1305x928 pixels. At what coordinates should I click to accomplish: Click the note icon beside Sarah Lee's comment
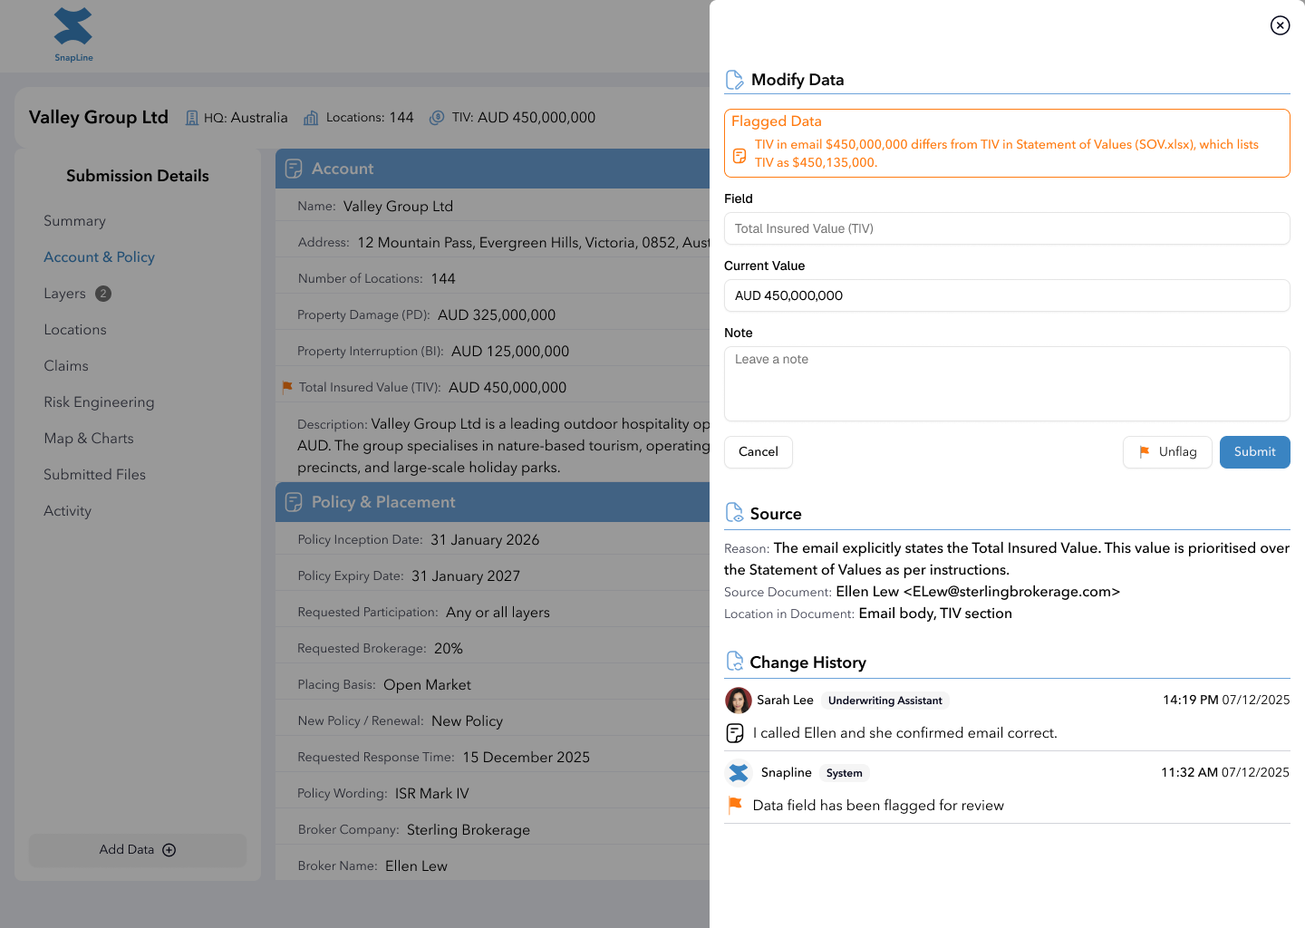tap(735, 732)
